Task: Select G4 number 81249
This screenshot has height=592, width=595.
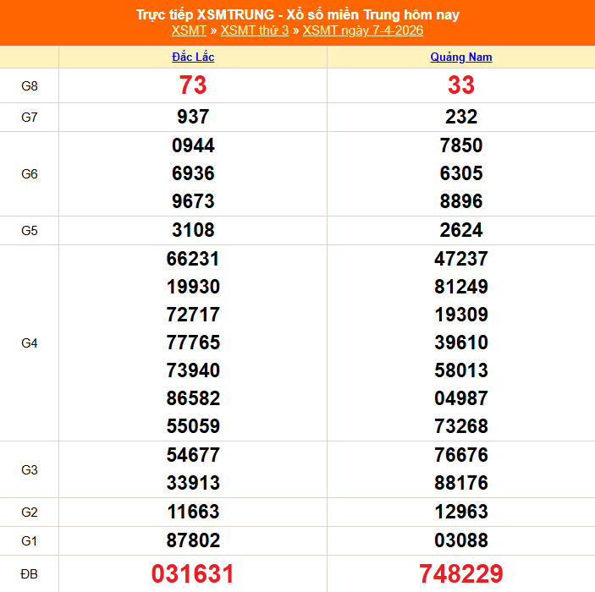Action: 461,287
